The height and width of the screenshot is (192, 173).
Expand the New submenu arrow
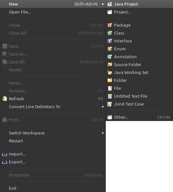(103, 4)
